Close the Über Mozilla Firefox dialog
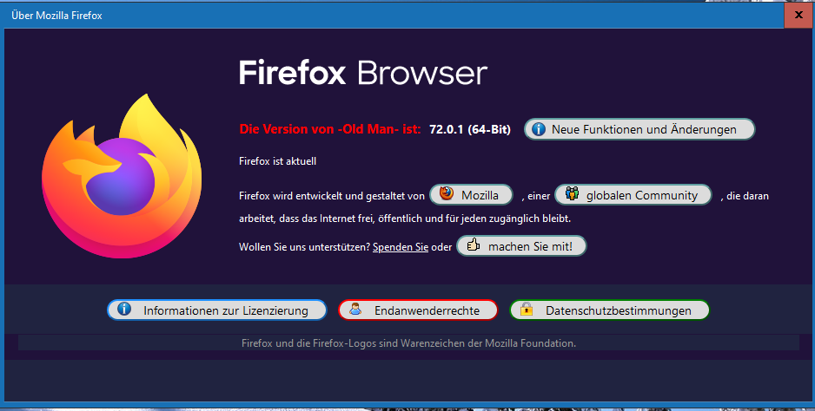 click(x=798, y=15)
